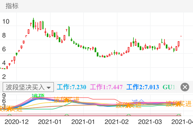Click the 工作2:7.013 legend value
193x128 pixels.
[x=143, y=87]
